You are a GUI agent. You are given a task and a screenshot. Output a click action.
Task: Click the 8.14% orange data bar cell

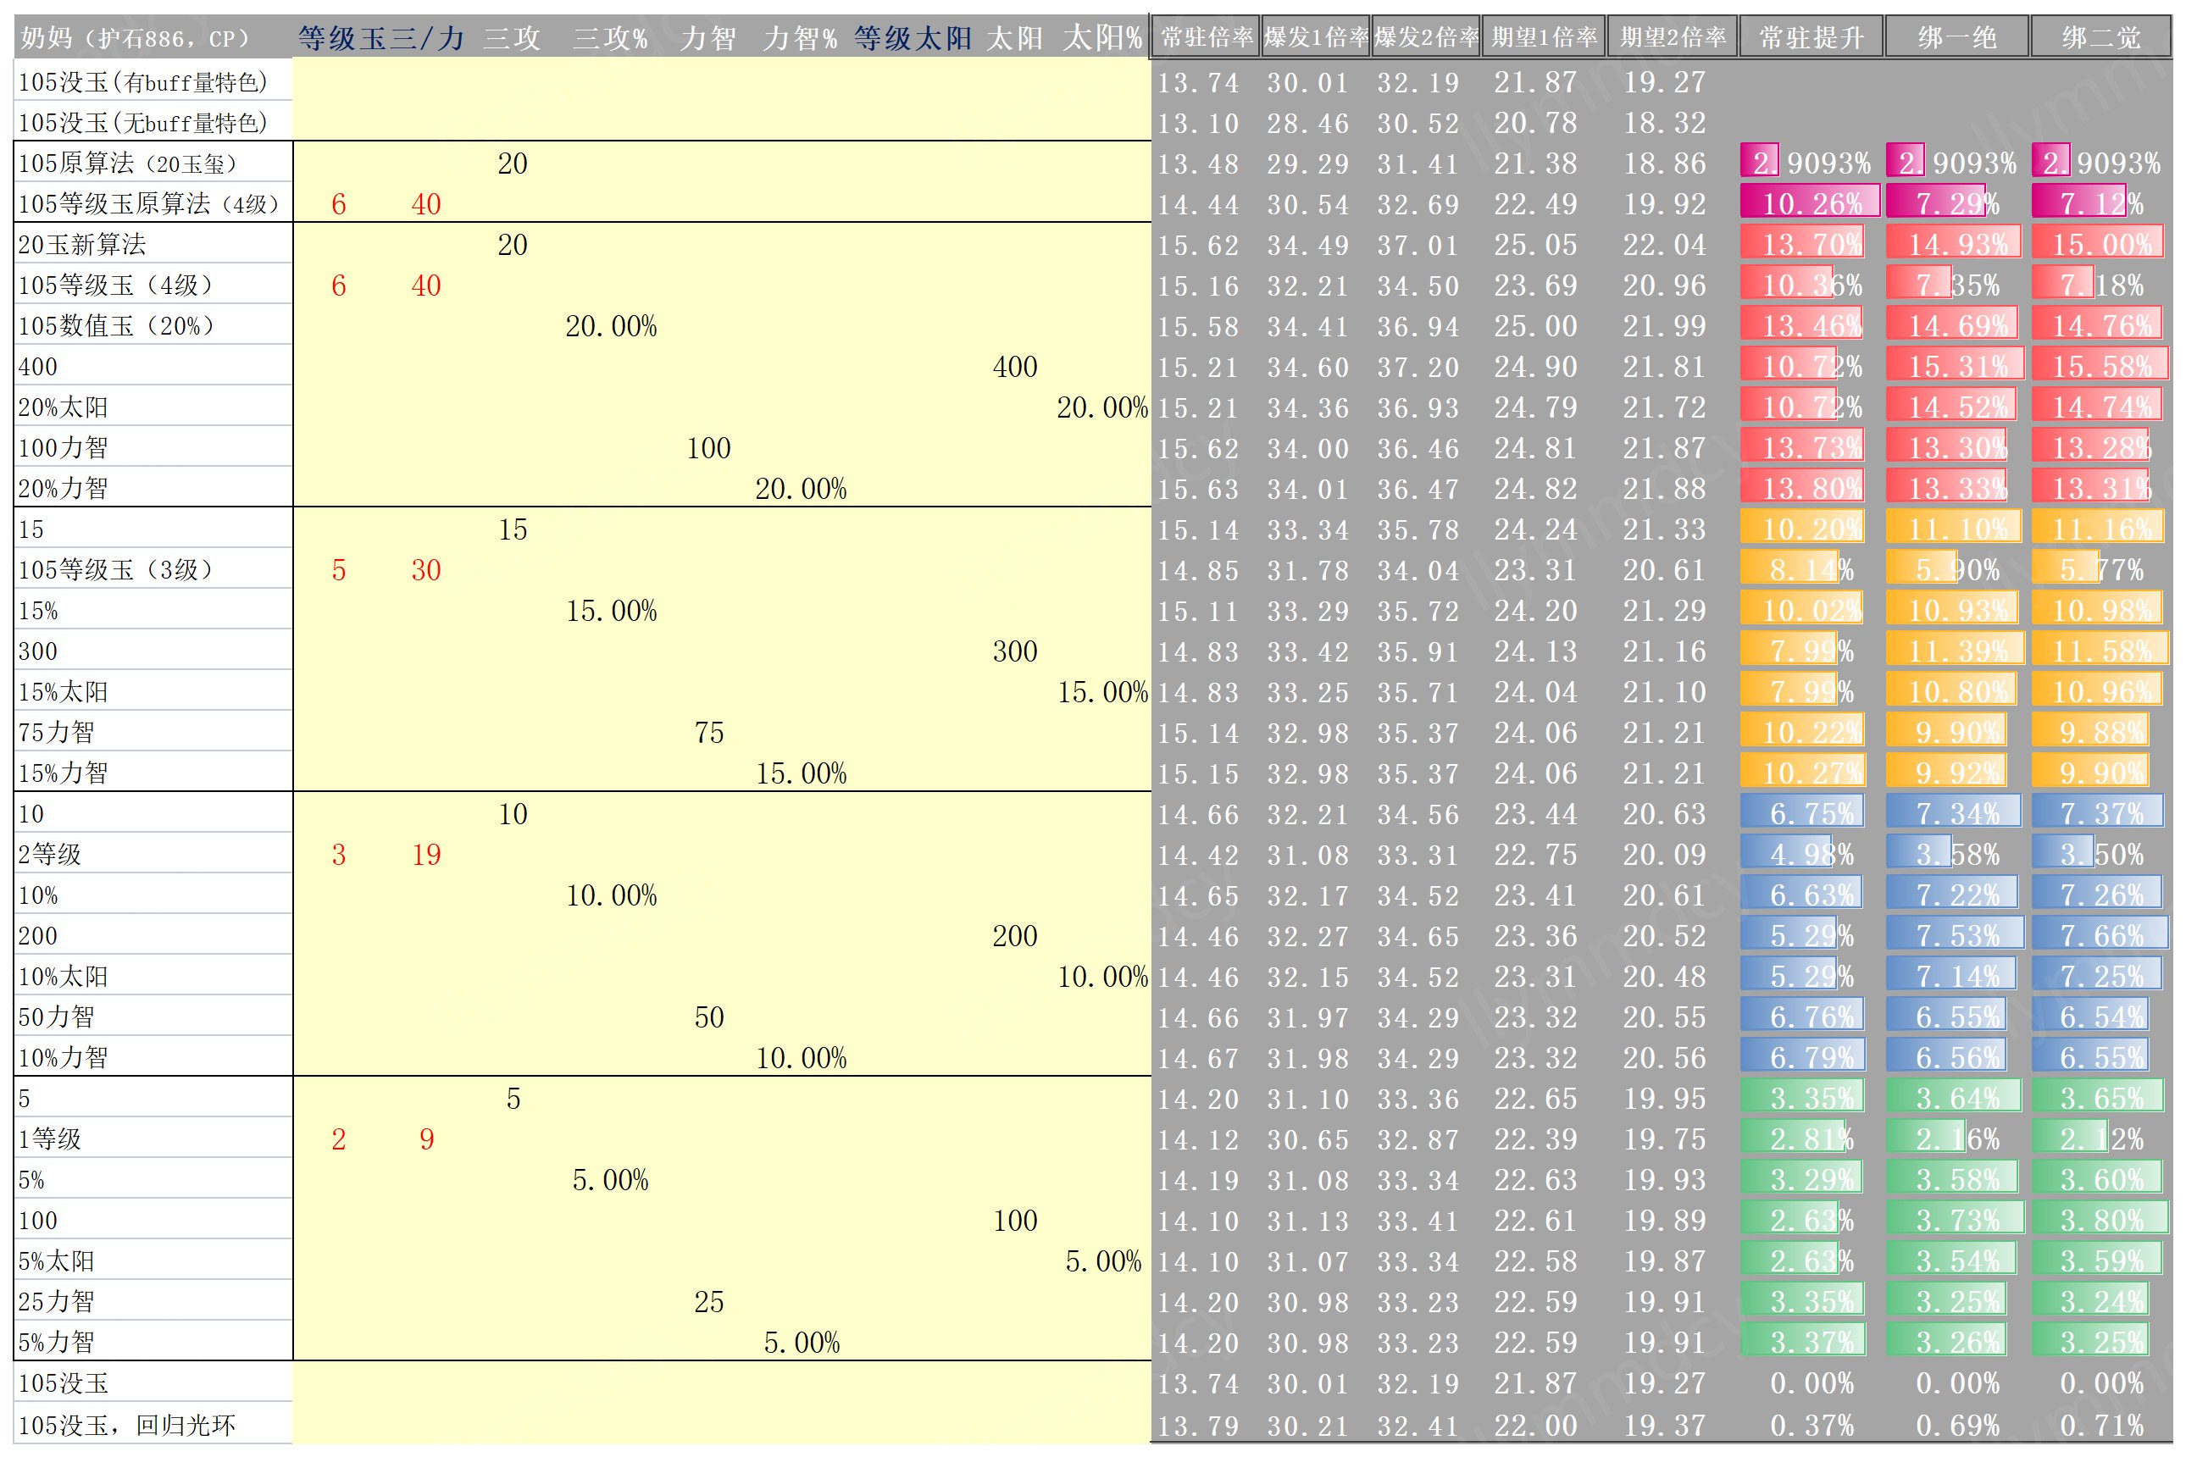1811,569
